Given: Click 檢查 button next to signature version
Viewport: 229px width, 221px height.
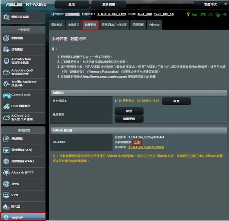Looking at the screenshot, I should (176, 101).
